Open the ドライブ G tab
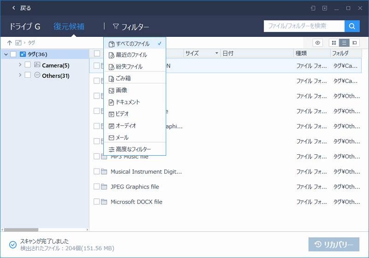The image size is (369, 258). click(24, 27)
